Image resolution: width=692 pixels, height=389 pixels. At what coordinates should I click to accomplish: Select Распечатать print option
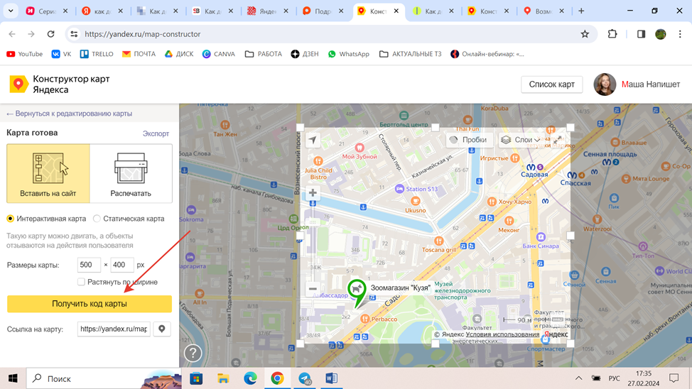point(131,173)
